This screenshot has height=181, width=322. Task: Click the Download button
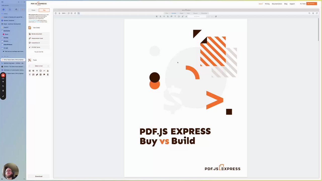click(x=39, y=176)
